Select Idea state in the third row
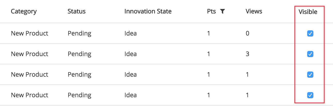Viewport: 333px width, 106px height. pyautogui.click(x=130, y=75)
